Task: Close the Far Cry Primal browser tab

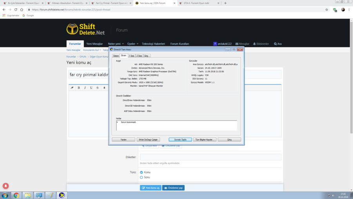Action: coord(130,3)
